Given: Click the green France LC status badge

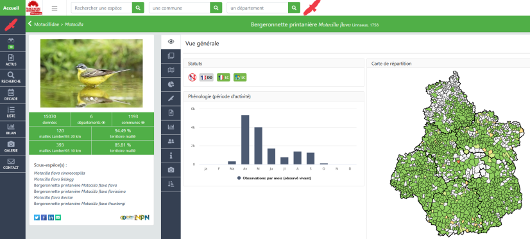Looking at the screenshot, I should 223,78.
